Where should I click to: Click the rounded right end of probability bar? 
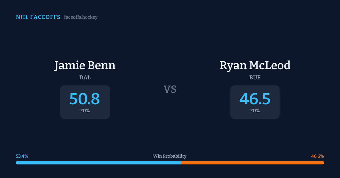click(323, 163)
